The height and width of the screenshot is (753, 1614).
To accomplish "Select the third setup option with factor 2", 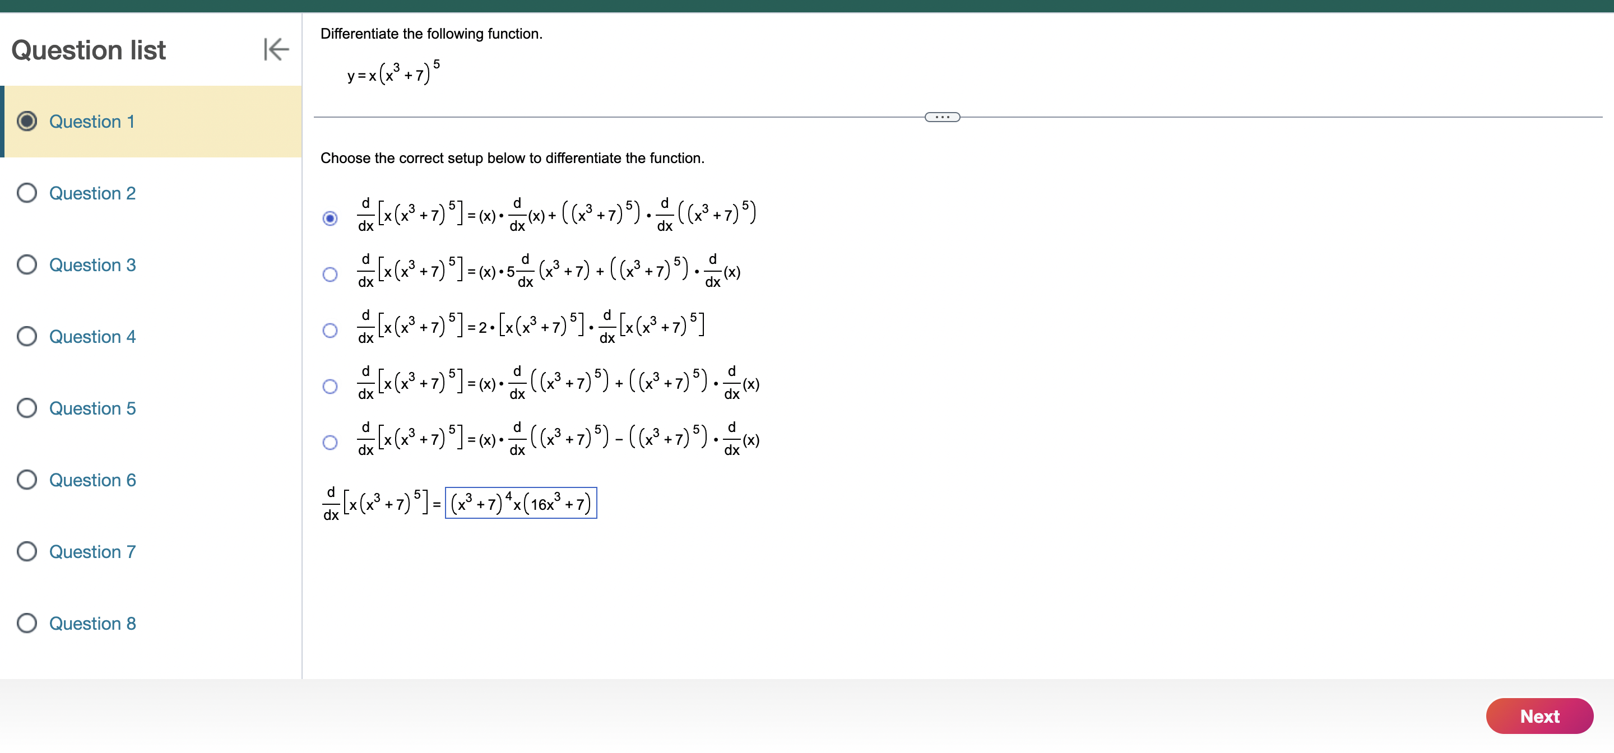I will tap(330, 329).
